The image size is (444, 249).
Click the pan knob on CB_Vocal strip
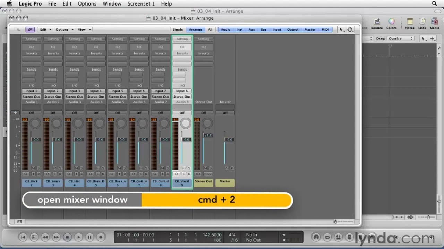pos(186,123)
